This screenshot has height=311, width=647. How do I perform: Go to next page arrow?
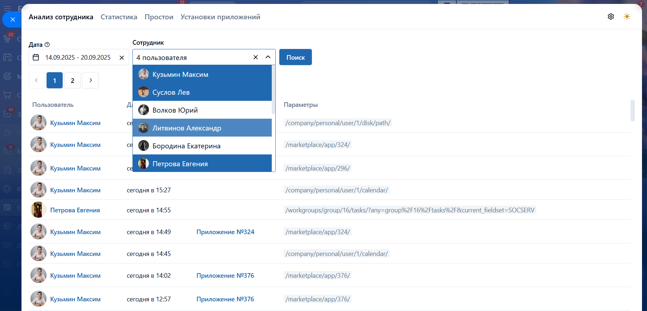click(91, 80)
